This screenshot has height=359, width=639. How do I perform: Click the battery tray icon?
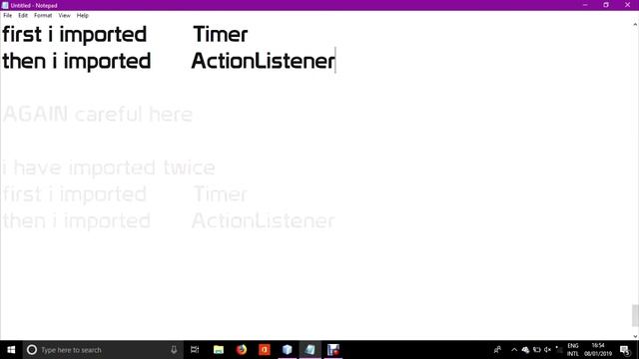point(537,350)
